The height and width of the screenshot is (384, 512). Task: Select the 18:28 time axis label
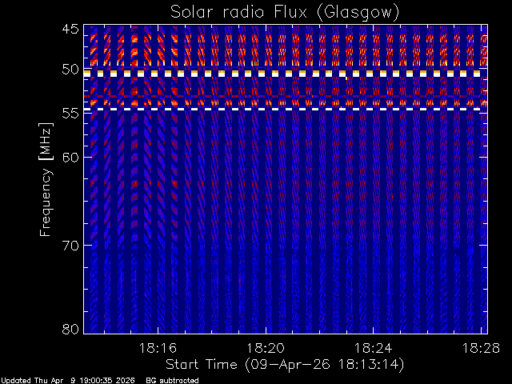click(481, 349)
